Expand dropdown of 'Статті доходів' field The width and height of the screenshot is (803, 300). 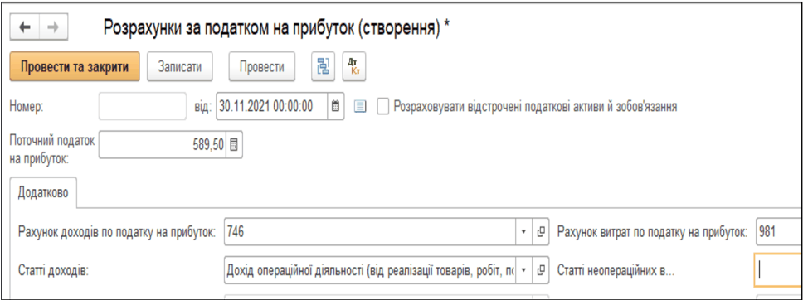point(523,269)
